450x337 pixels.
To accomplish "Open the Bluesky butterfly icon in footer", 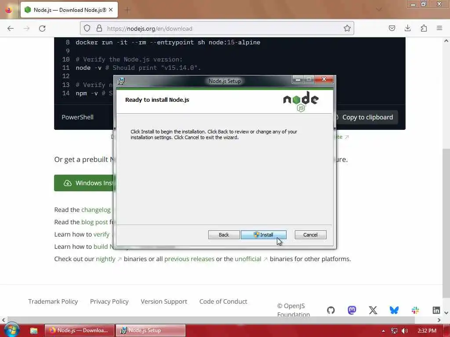I will [x=394, y=310].
